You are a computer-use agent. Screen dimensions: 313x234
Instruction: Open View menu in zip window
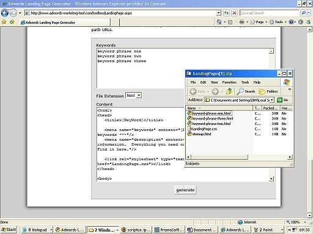click(x=214, y=82)
